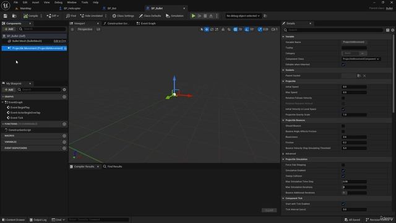Viewport: 396px width, 223px height.
Task: Click the Find button in toolbar
Action: (71, 16)
